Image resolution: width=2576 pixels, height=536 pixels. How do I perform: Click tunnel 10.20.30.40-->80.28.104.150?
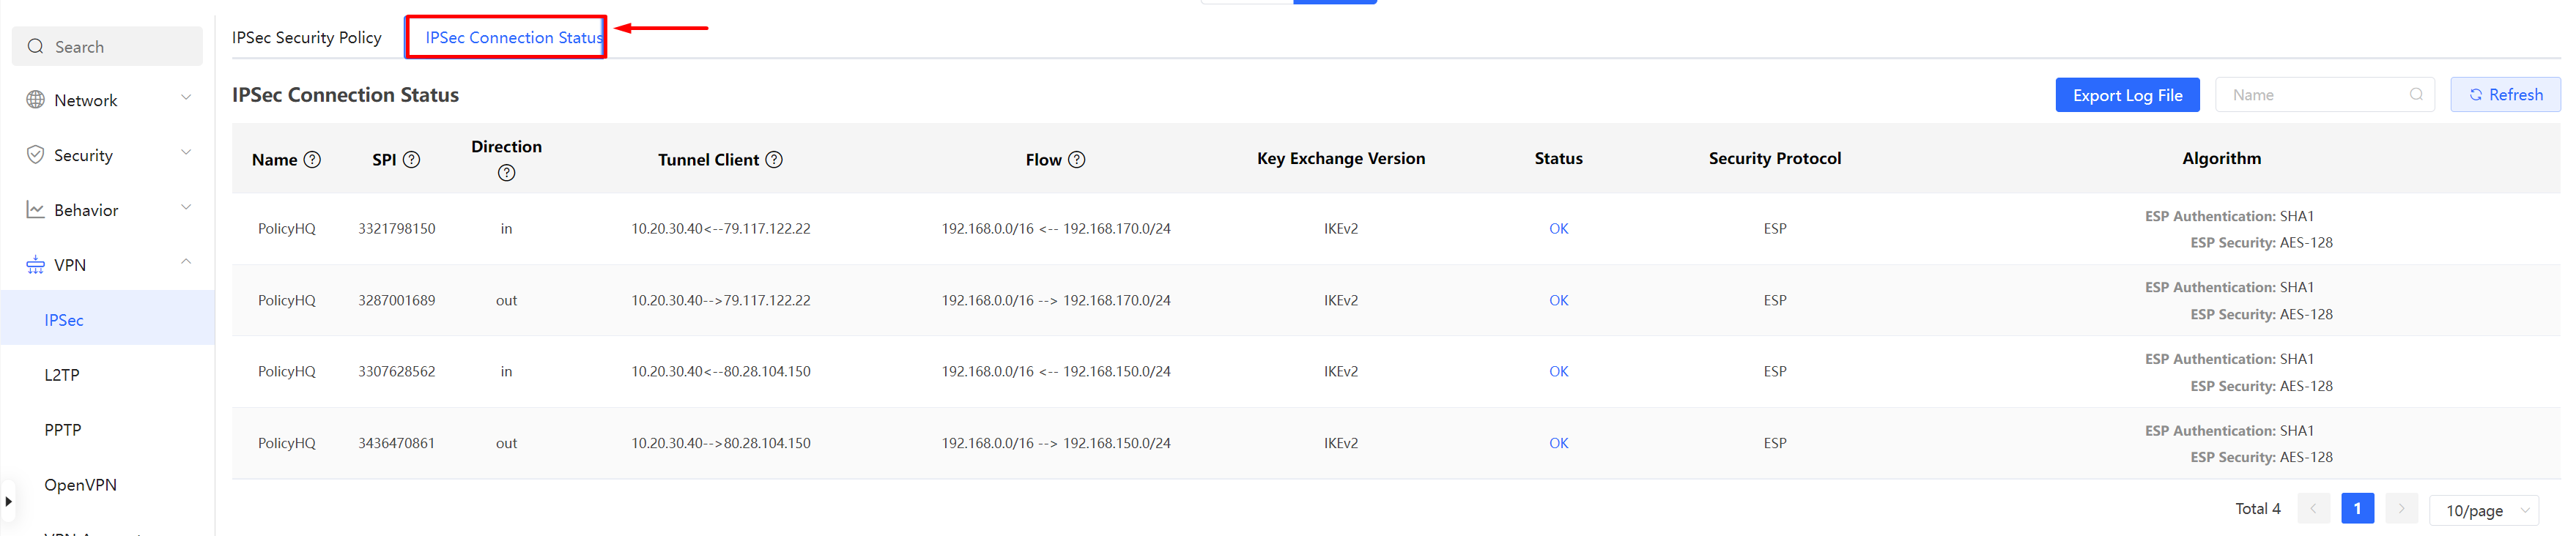click(721, 444)
